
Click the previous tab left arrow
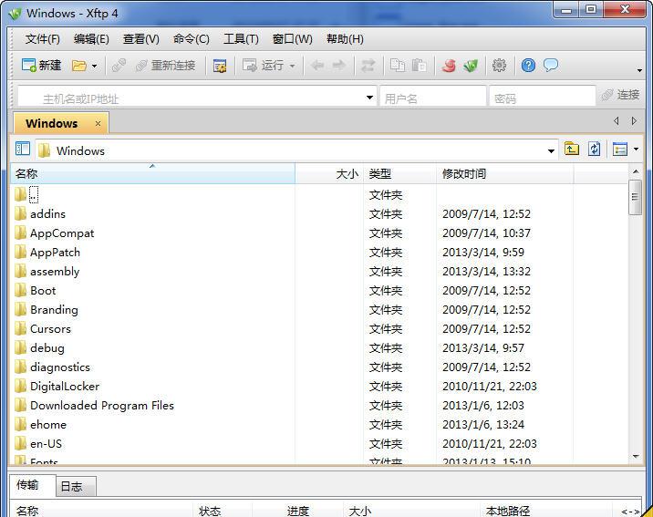616,121
